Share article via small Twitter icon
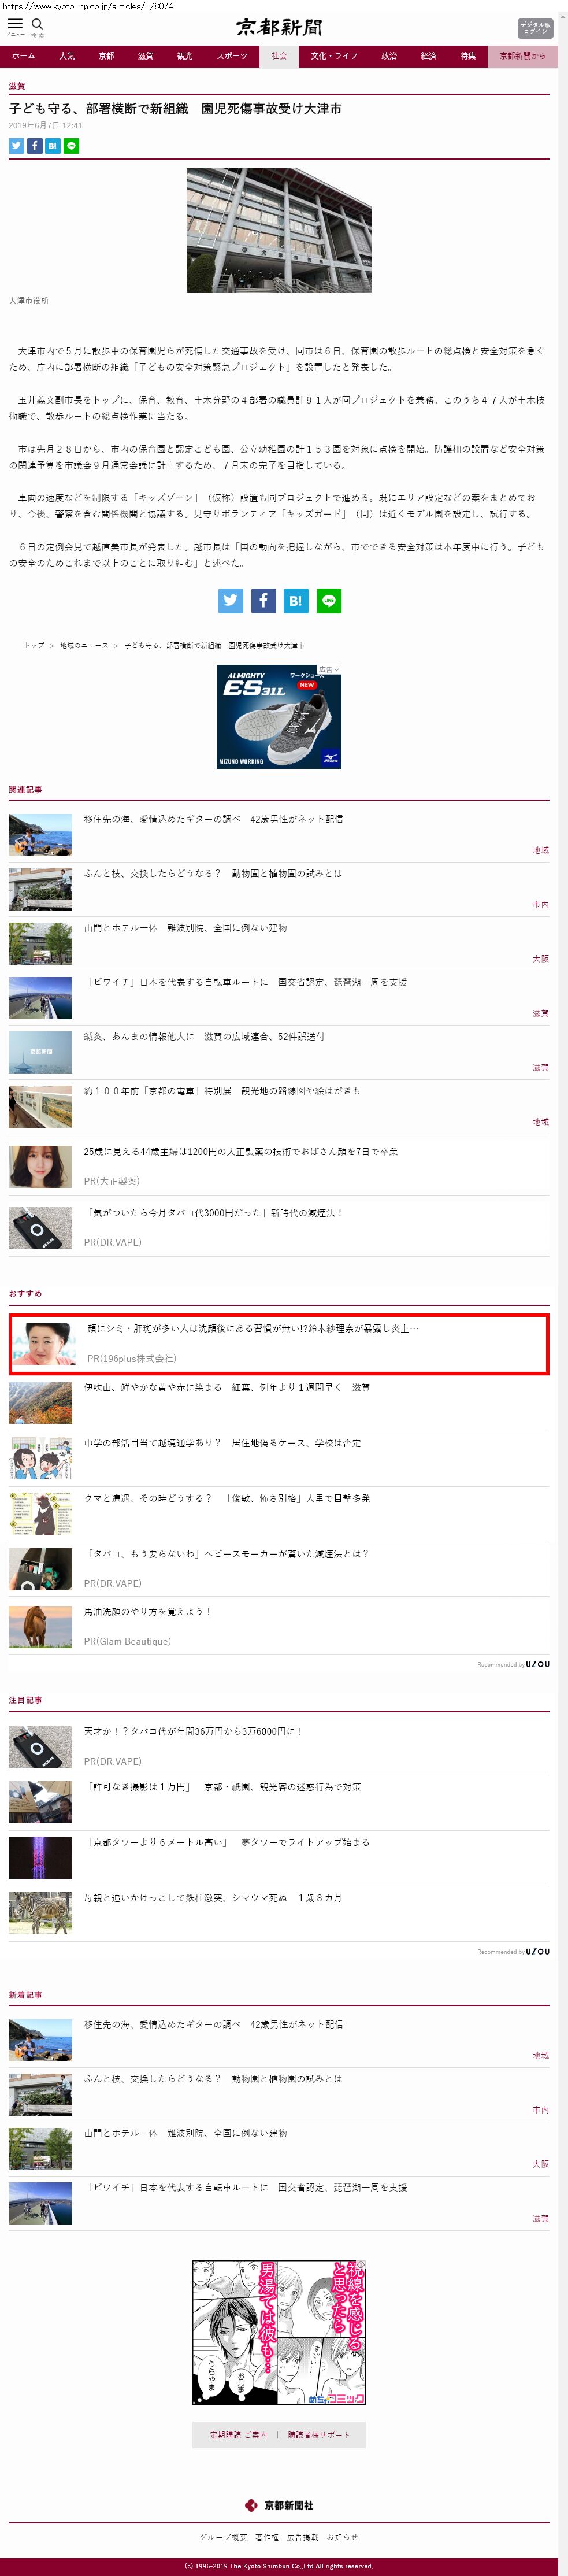This screenshot has width=568, height=2576. [x=16, y=146]
